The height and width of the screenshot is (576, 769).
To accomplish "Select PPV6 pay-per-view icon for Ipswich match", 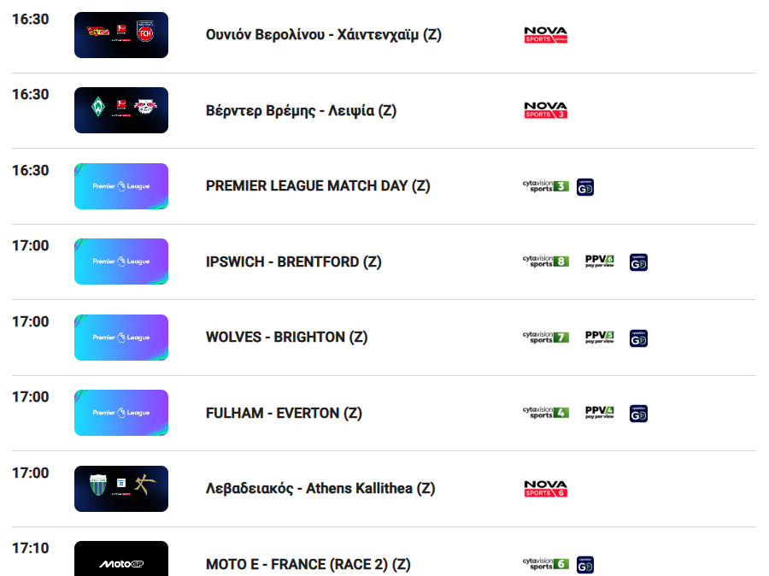I will (599, 262).
